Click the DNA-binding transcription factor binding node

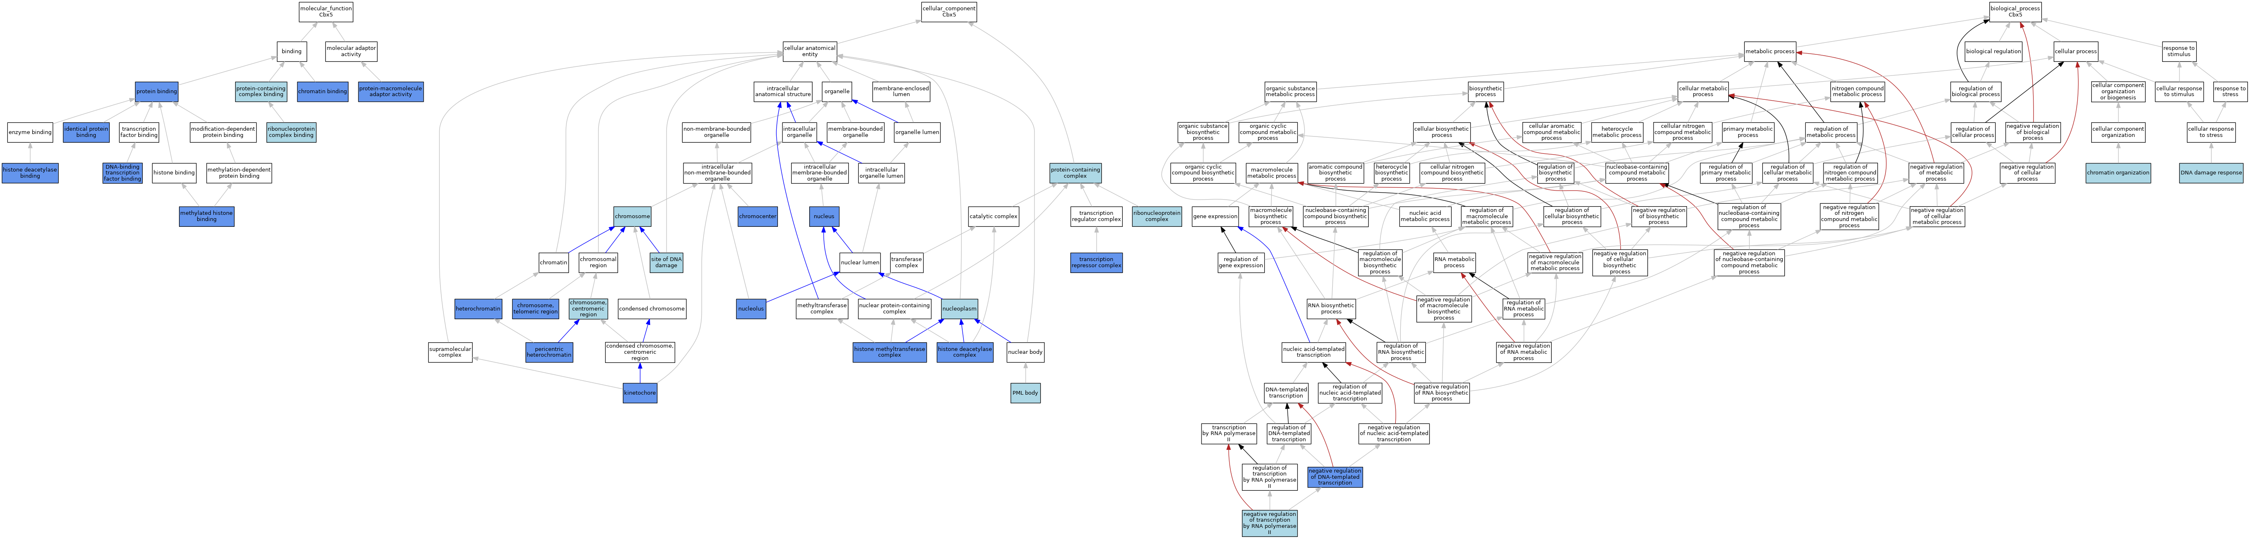(122, 173)
